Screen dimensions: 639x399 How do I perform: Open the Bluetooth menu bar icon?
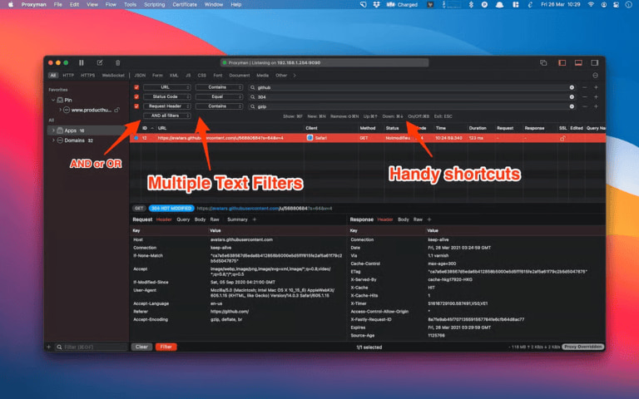click(471, 4)
